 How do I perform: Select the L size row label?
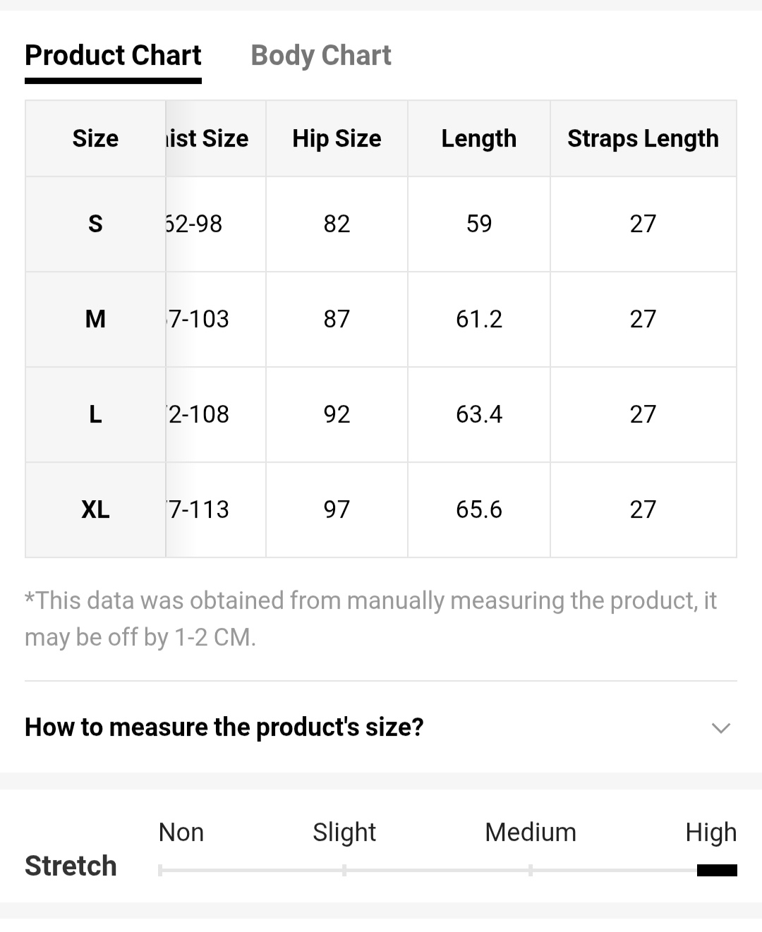[x=95, y=414]
